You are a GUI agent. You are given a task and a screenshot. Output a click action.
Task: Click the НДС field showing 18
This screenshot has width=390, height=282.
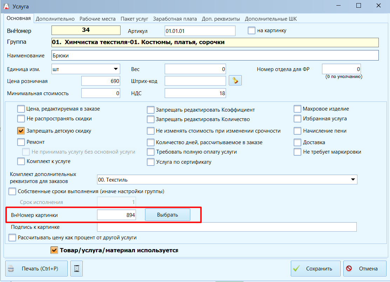pos(195,93)
